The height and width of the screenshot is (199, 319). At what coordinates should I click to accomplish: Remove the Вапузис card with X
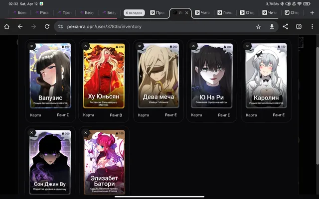click(32, 46)
